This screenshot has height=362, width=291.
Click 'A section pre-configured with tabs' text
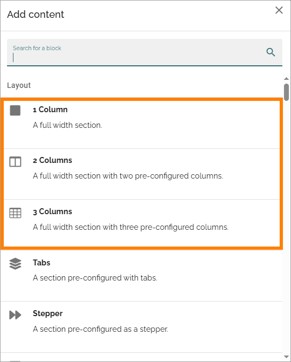pos(95,278)
